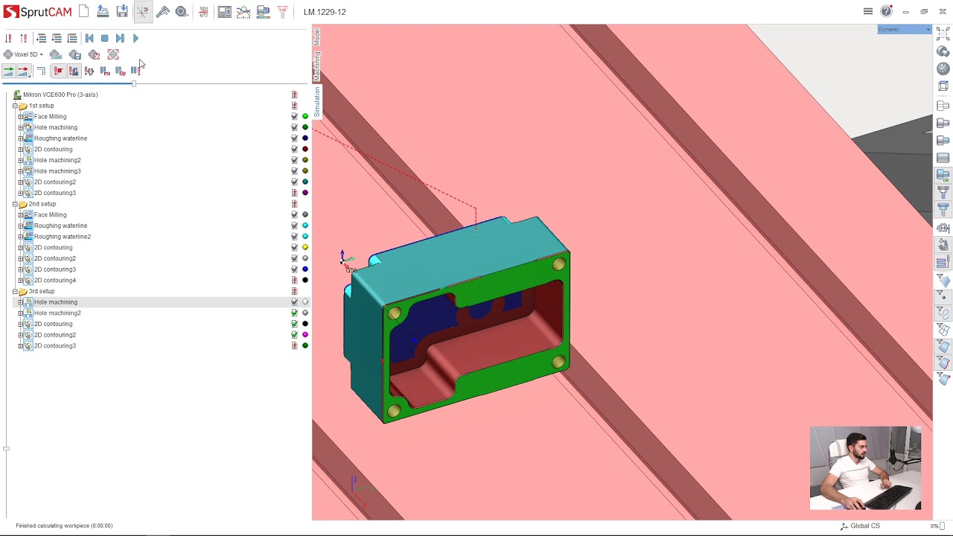953x536 pixels.
Task: Click the fit workpiece frame icon
Action: click(x=113, y=54)
